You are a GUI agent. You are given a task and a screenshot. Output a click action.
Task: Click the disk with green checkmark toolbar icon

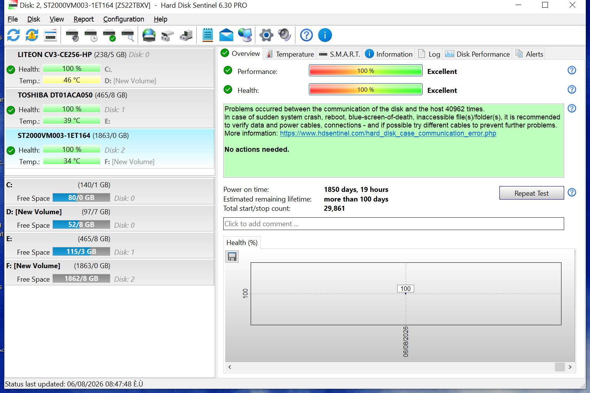[109, 35]
